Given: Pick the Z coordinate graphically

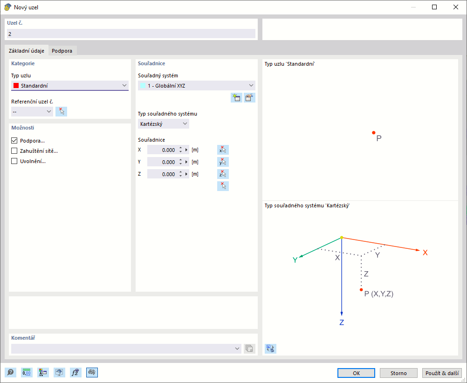Looking at the screenshot, I should tap(223, 174).
